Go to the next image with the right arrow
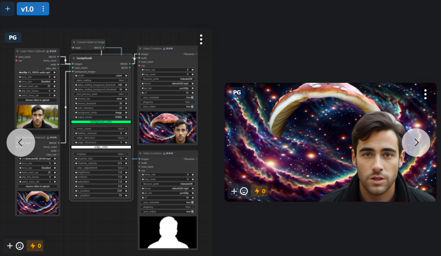 [x=416, y=142]
